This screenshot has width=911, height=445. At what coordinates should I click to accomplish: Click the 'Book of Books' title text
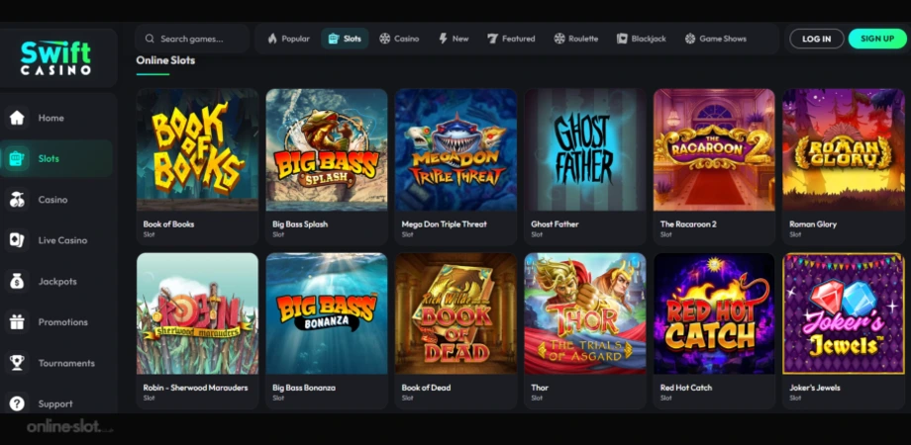(x=168, y=223)
